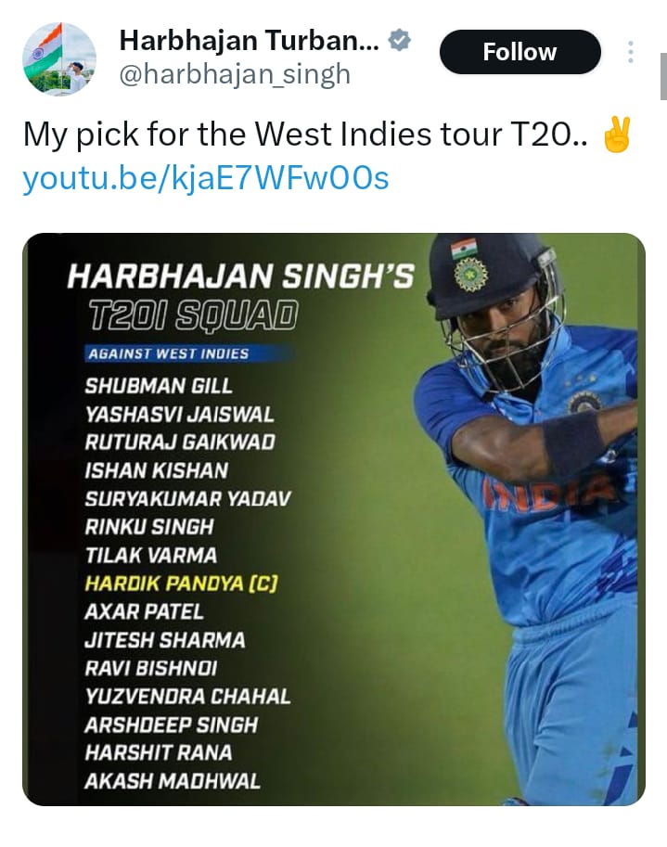
Task: Open the youtu.be/kjaE7WFw00s link
Action: 205,178
